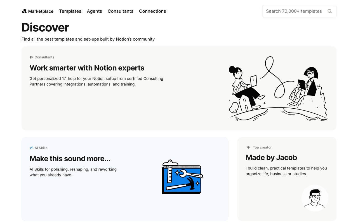The width and height of the screenshot is (358, 224).
Task: Open the 'Make this sound more...' heading
Action: pos(70,159)
